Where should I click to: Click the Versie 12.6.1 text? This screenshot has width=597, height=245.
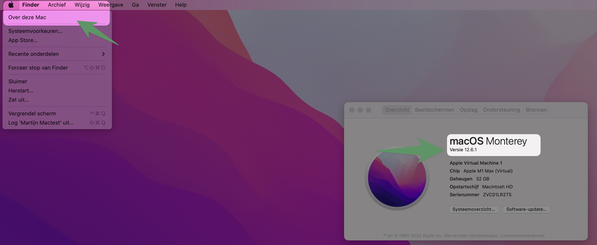[463, 150]
